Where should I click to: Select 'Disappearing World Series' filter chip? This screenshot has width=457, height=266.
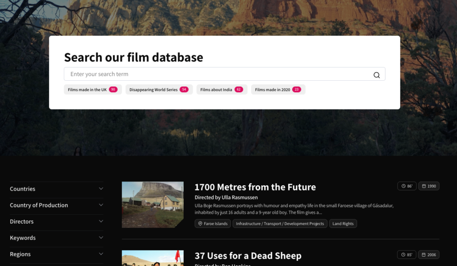[x=159, y=90]
